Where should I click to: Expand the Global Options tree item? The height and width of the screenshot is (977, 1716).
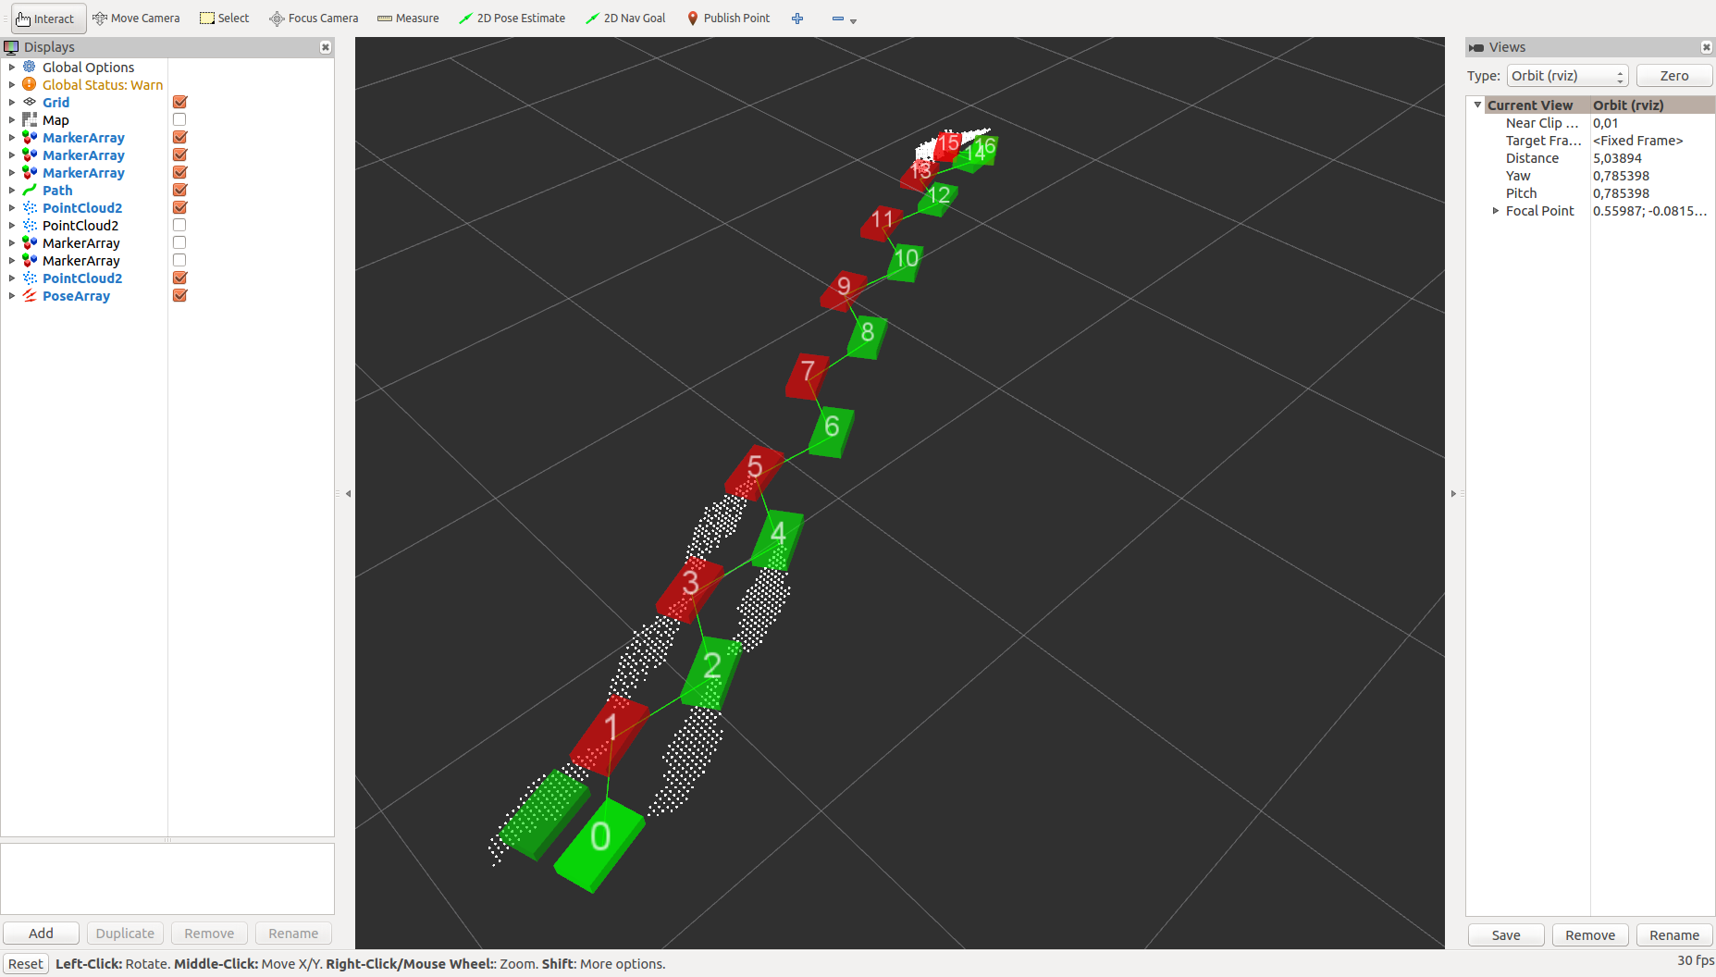click(x=12, y=68)
